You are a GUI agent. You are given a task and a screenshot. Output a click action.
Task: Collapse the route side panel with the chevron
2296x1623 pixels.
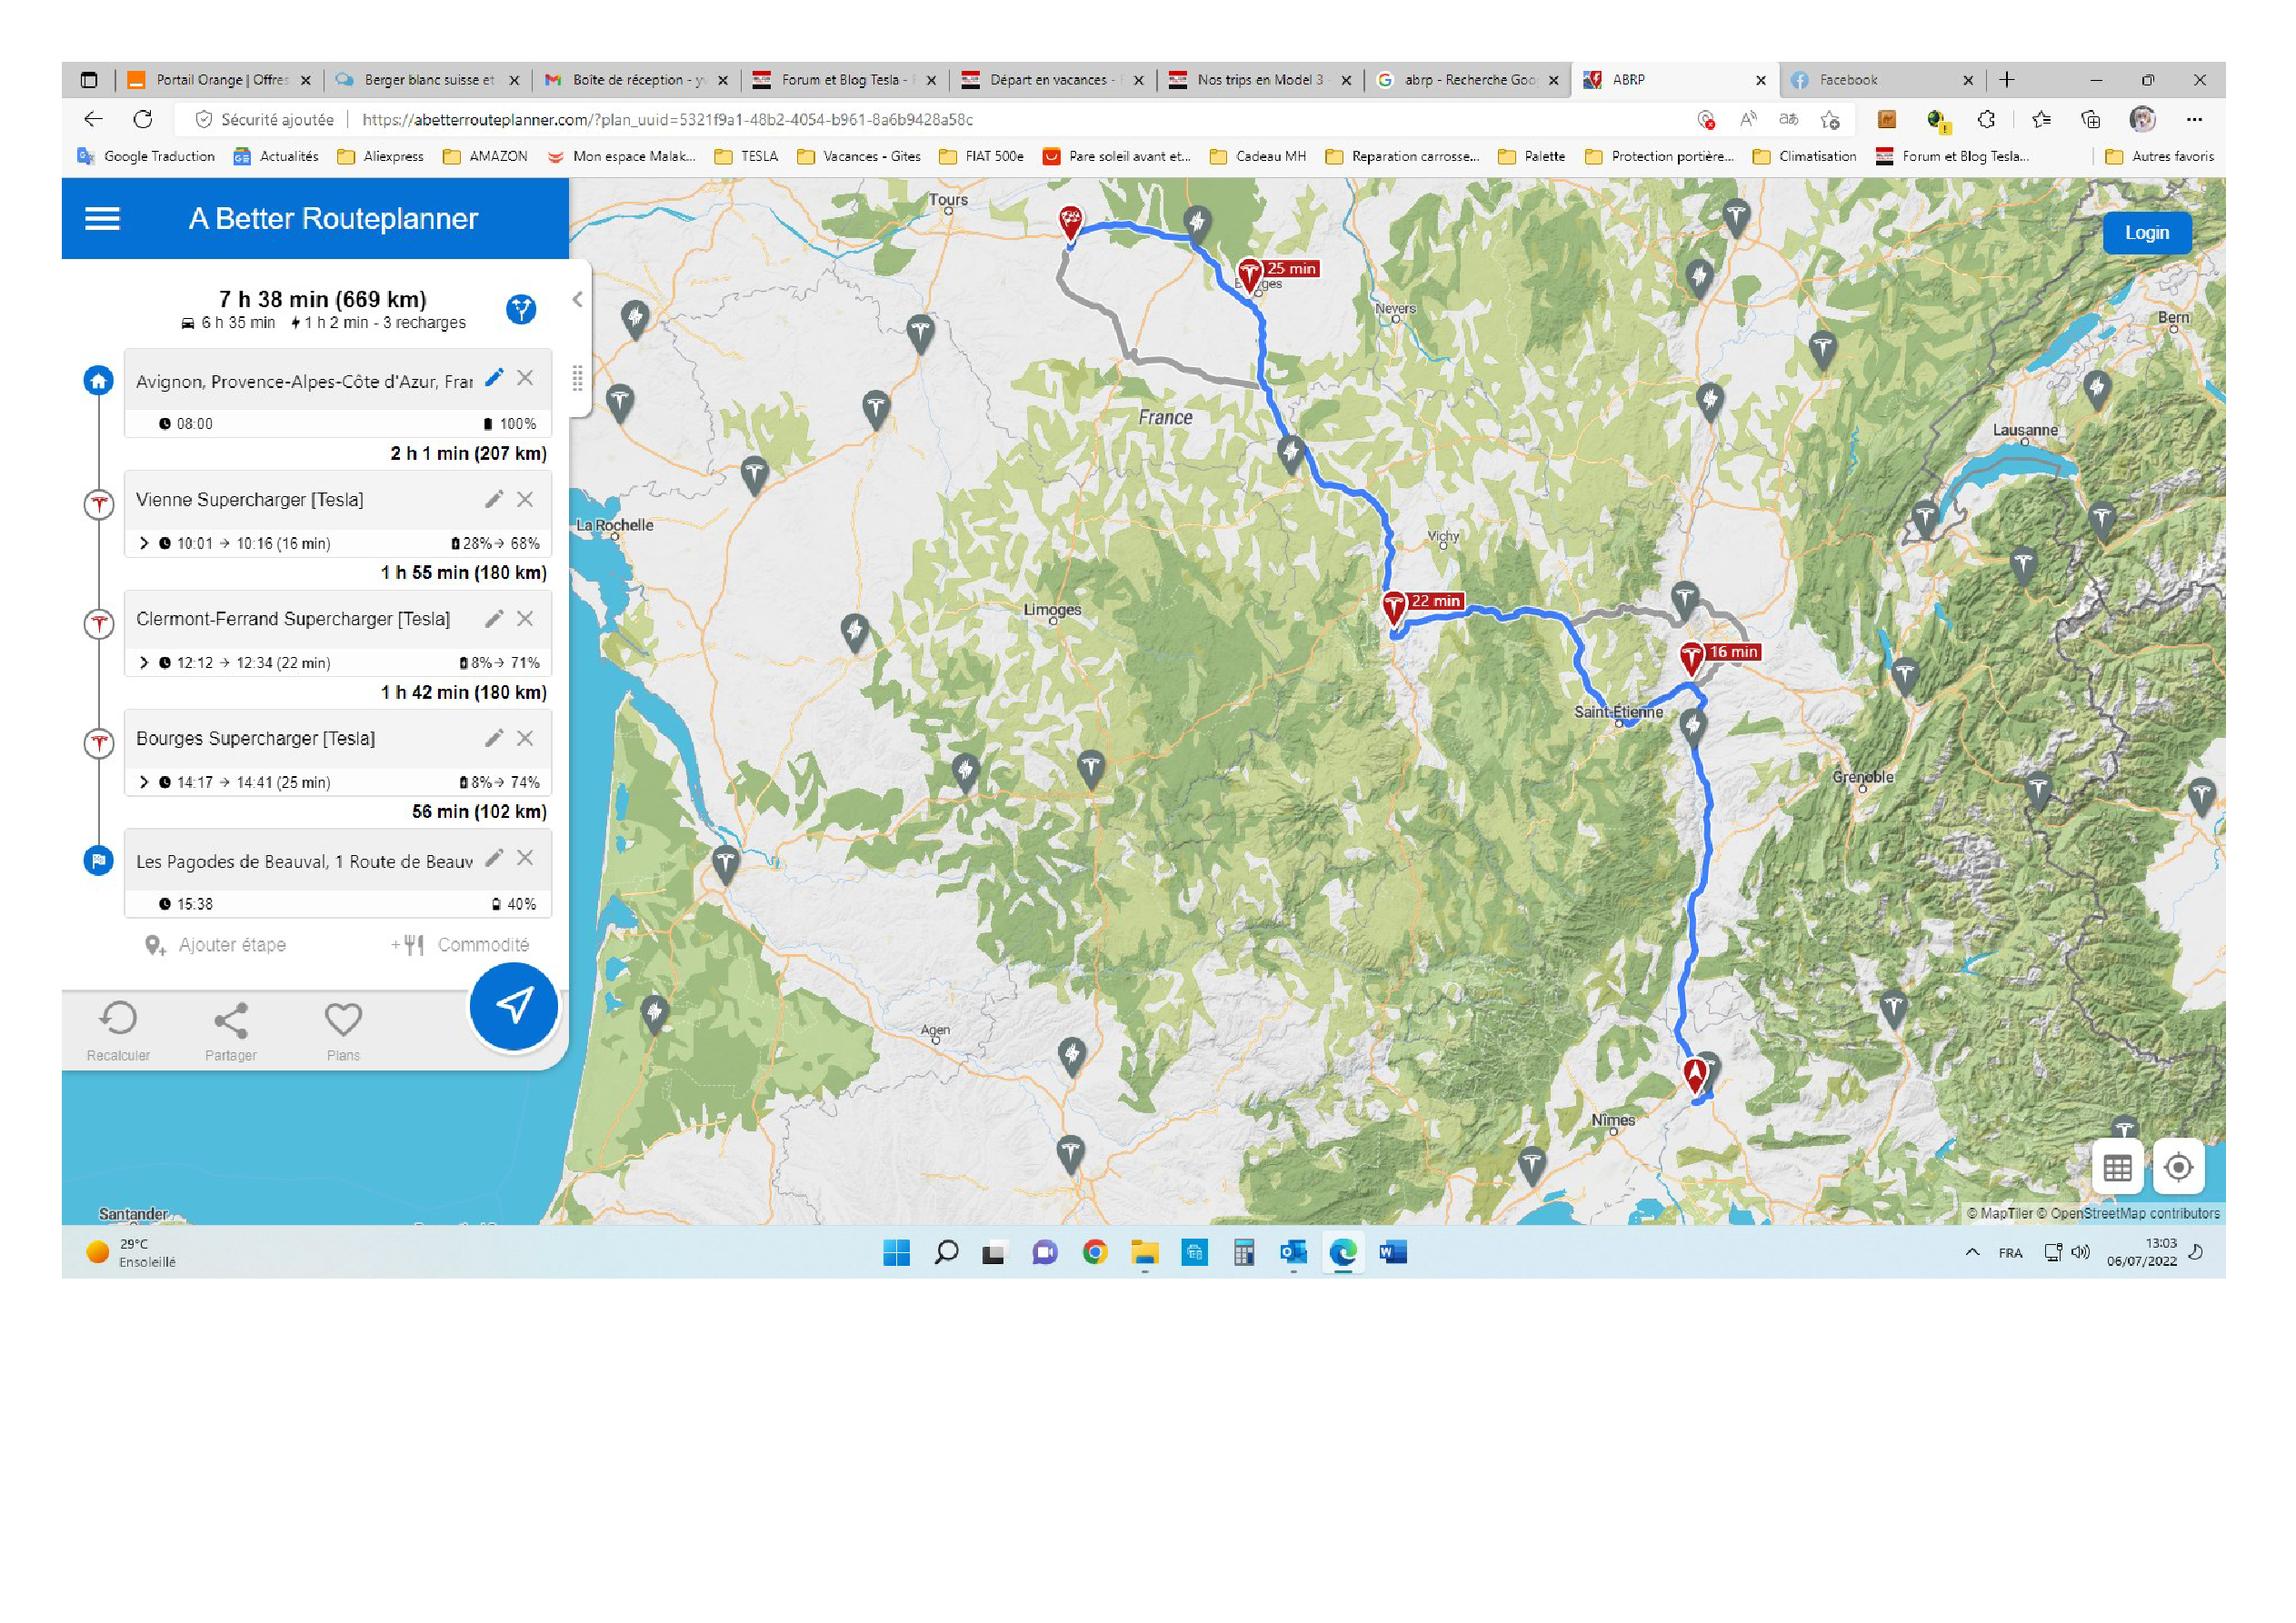(x=577, y=299)
